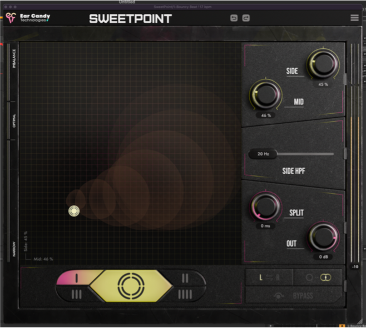Click the 'Side: 45 %' axis readout
The height and width of the screenshot is (328, 366).
[26, 241]
